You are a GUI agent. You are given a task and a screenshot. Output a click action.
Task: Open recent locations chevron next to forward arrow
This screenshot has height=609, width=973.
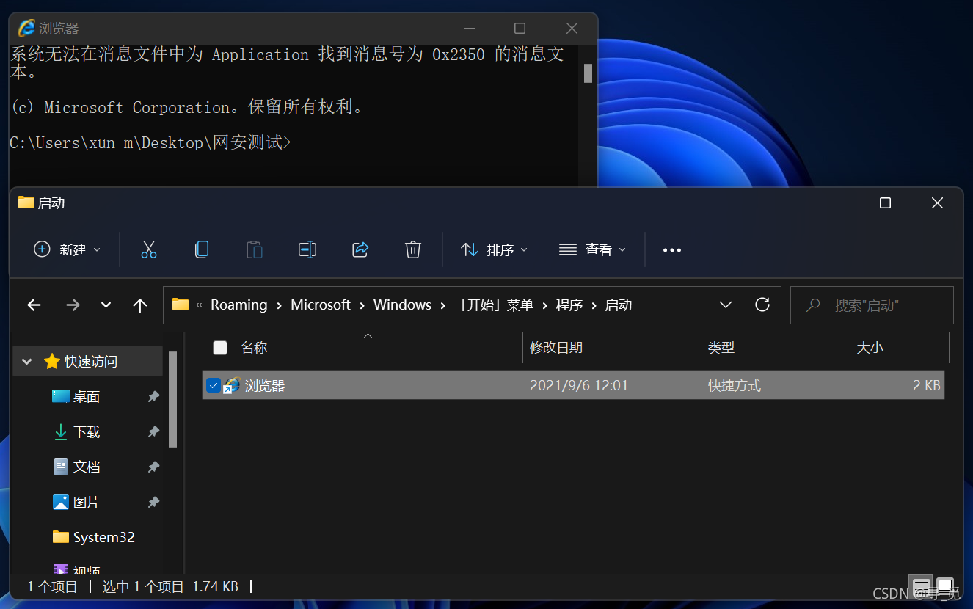[x=106, y=305]
